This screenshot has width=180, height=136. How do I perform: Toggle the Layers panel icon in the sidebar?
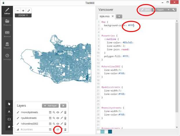click(x=9, y=127)
